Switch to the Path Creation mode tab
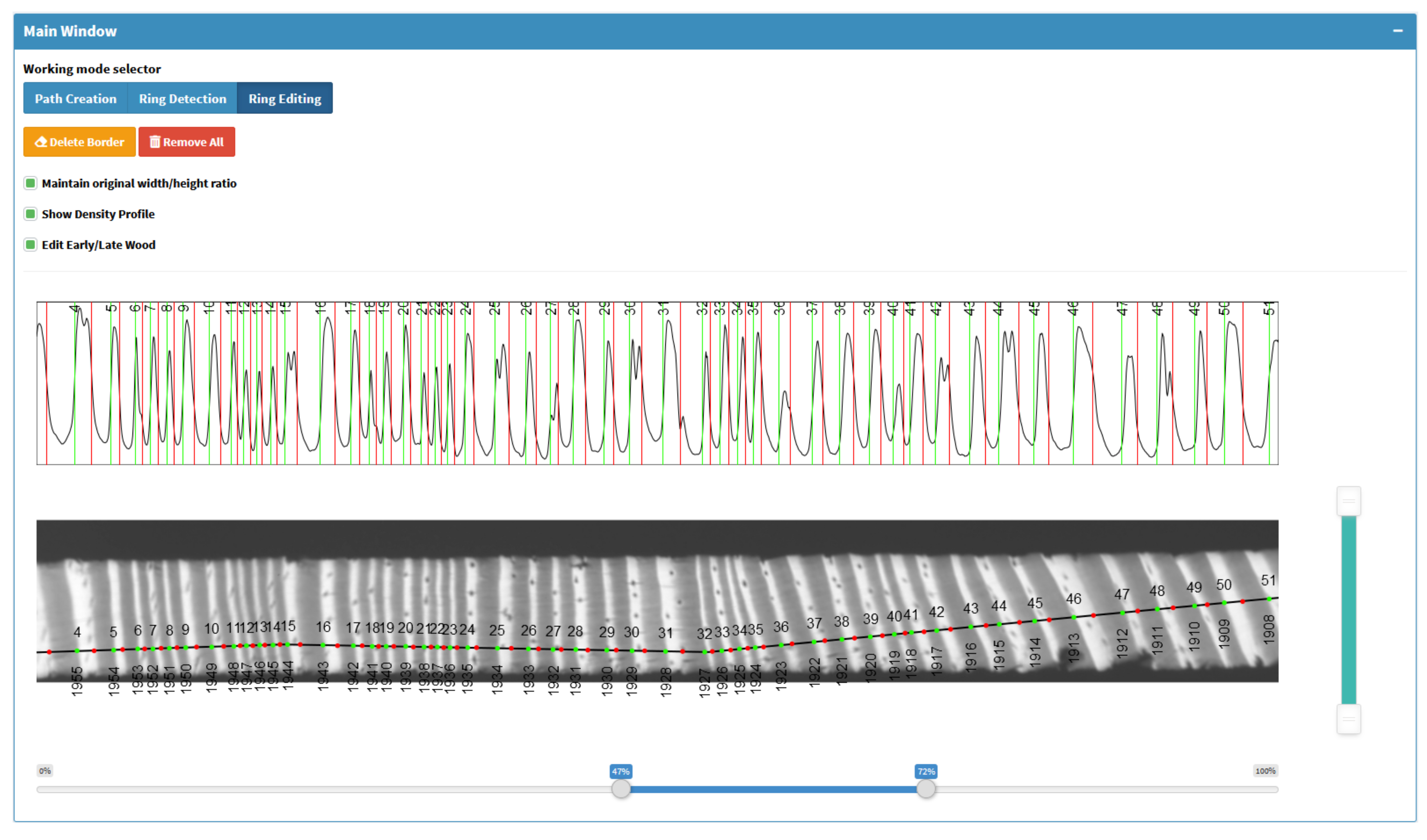Screen dimensions: 1427x840 [x=75, y=99]
